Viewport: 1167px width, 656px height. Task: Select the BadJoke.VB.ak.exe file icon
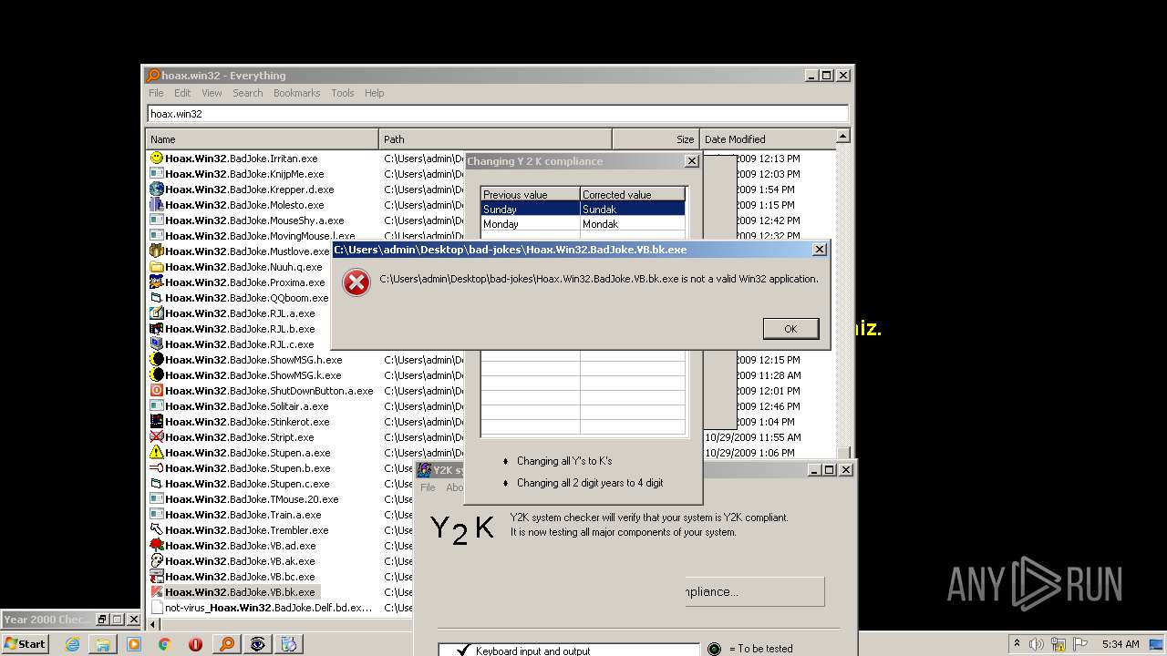[157, 560]
